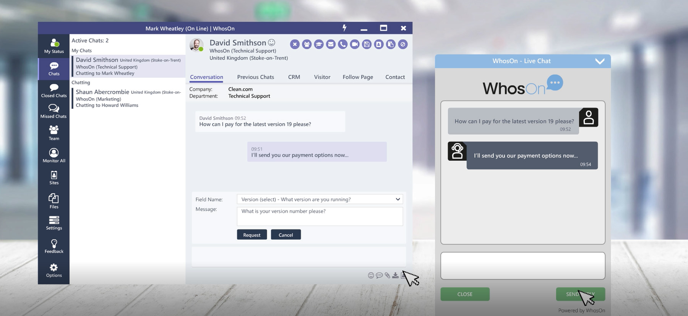Viewport: 688px width, 316px height.
Task: Open the Visitor tab
Action: [x=322, y=77]
